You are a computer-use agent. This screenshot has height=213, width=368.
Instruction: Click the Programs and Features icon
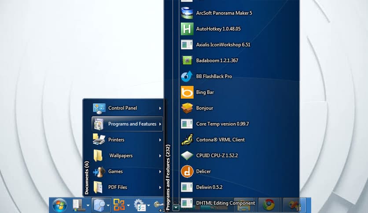pos(99,124)
